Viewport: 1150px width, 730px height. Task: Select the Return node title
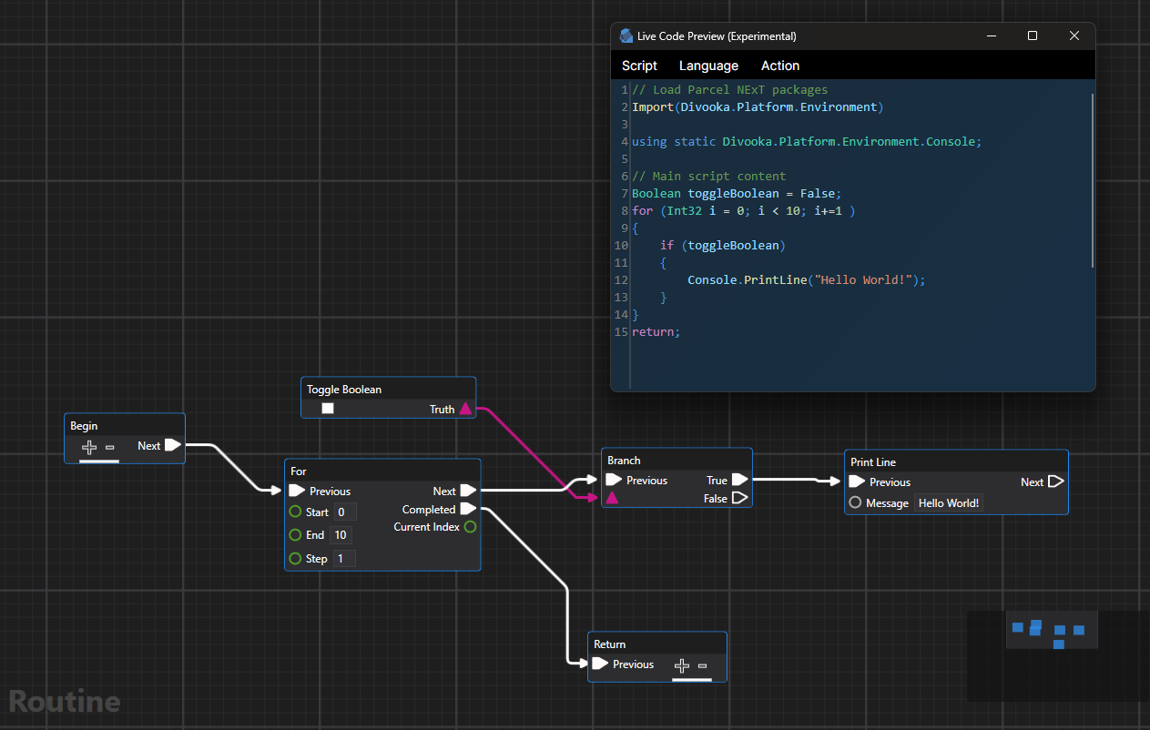610,644
